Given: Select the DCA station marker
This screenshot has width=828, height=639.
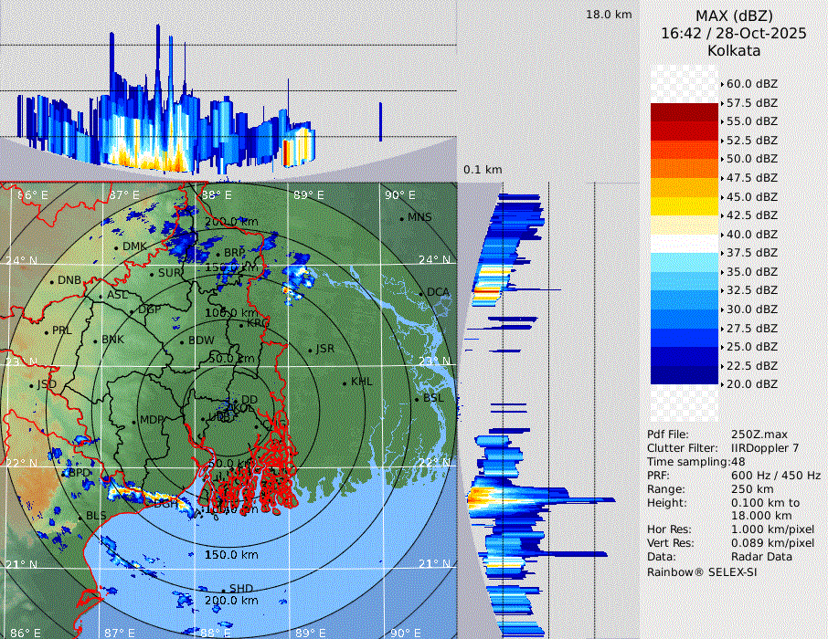Looking at the screenshot, I should (x=421, y=292).
